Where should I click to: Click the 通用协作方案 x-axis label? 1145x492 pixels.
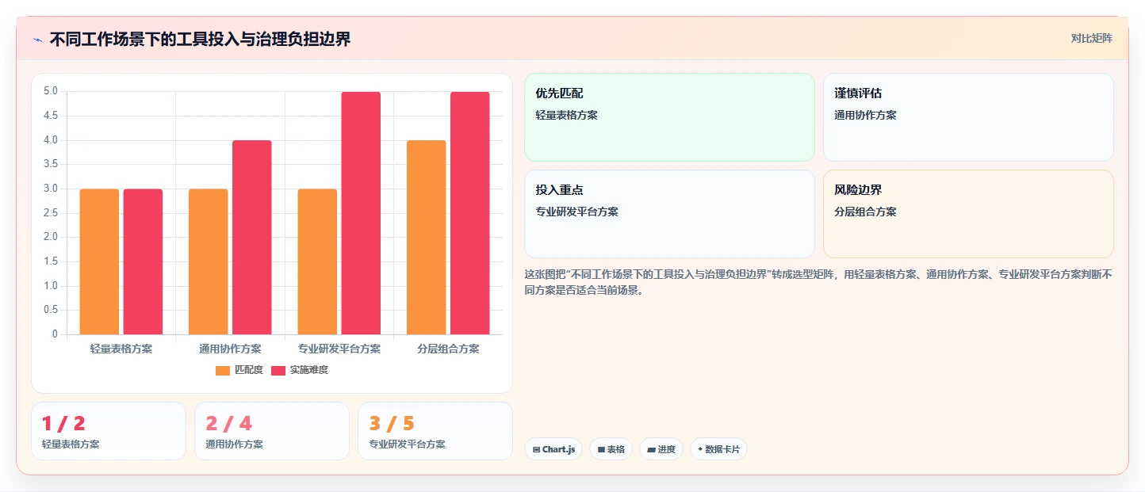point(230,349)
